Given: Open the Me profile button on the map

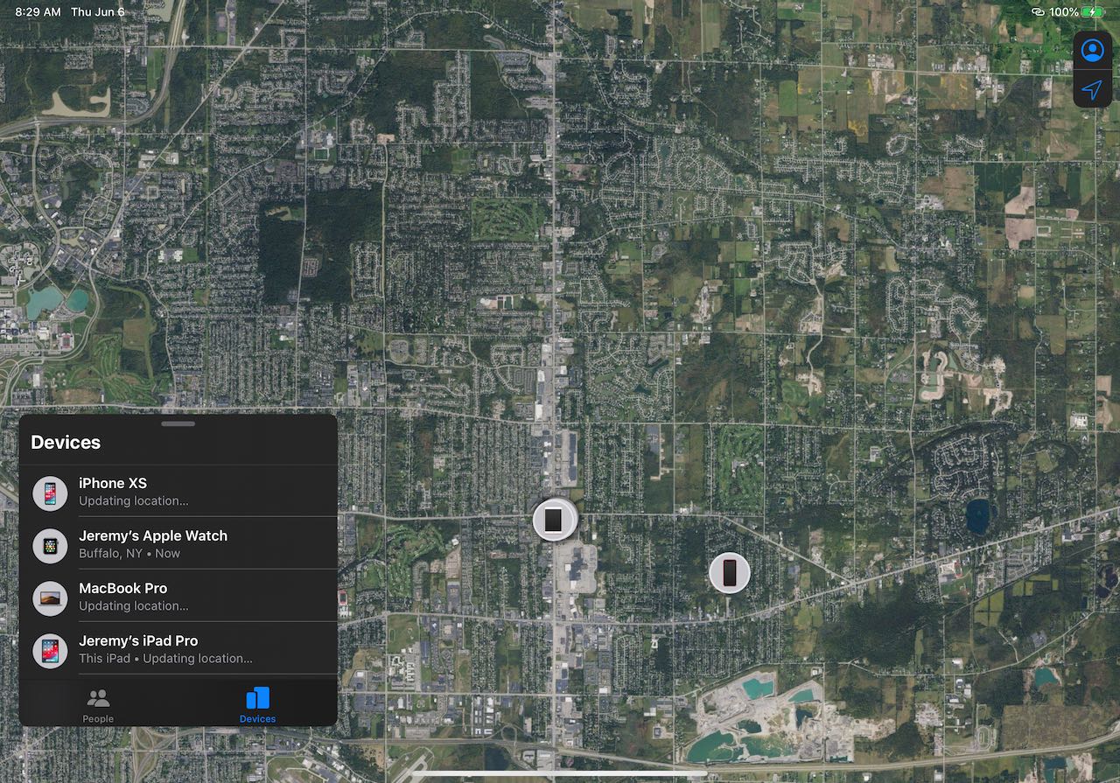Looking at the screenshot, I should (1092, 51).
